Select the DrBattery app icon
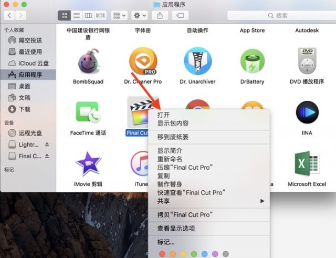This screenshot has width=336, height=258. click(x=253, y=61)
